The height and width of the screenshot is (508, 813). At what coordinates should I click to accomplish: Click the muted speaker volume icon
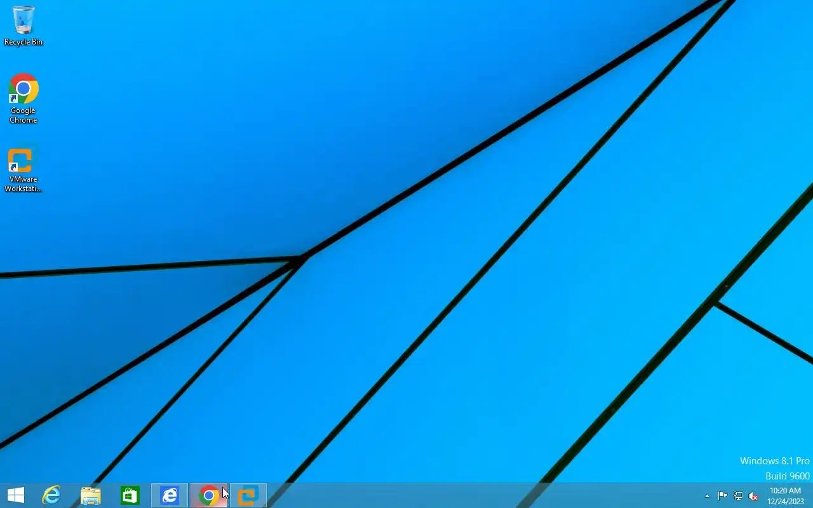tap(753, 496)
